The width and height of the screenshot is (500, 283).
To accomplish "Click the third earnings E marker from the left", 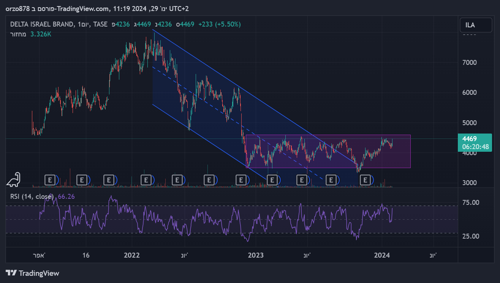I will (x=109, y=180).
